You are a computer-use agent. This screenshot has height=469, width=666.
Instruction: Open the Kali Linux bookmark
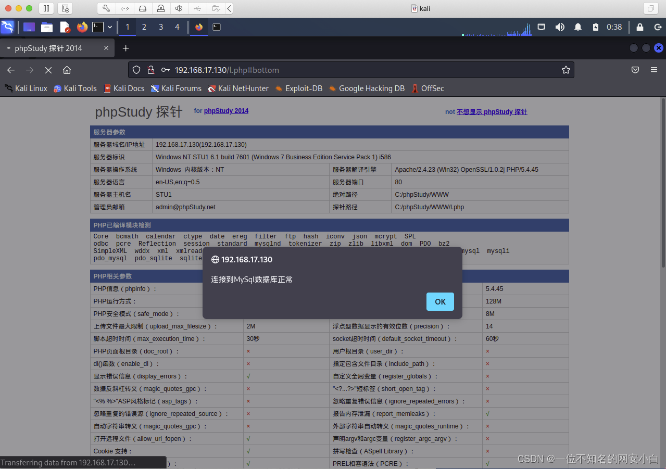coord(26,88)
